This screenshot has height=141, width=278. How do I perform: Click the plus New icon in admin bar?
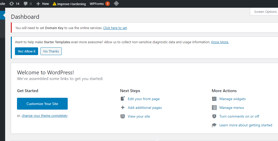tap(38, 4)
